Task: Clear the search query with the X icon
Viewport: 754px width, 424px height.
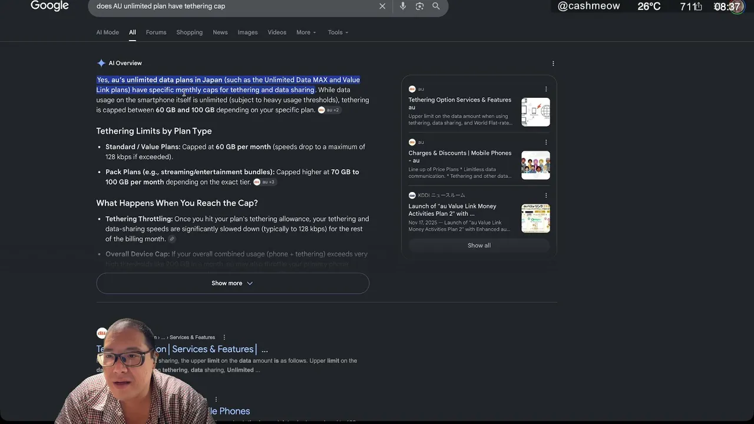Action: click(x=382, y=6)
